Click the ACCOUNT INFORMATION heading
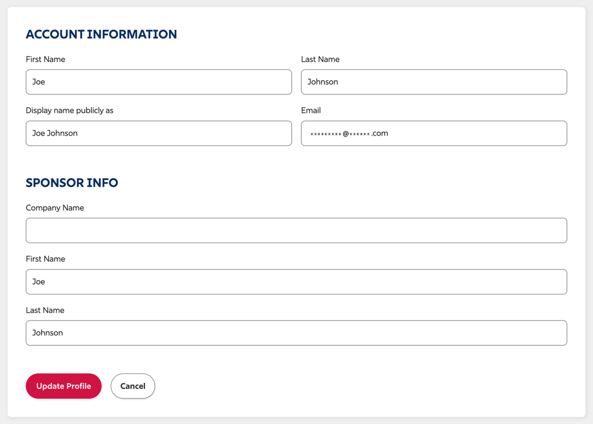 pyautogui.click(x=101, y=34)
